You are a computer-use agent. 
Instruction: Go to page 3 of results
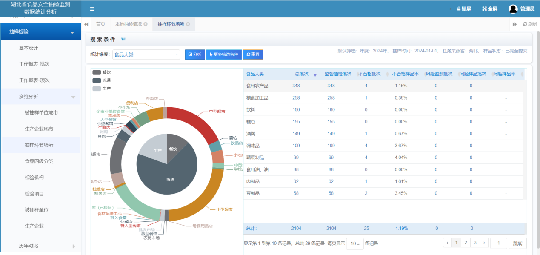point(475,243)
